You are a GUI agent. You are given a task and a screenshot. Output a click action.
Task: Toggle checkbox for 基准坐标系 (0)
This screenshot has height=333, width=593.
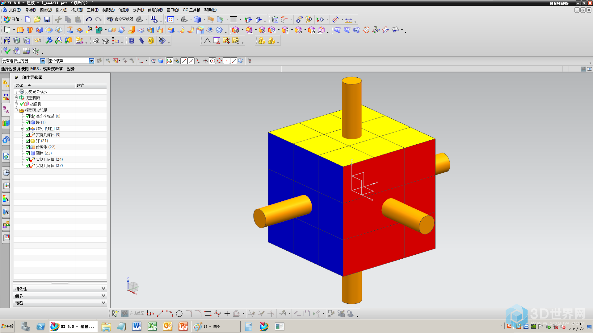(x=28, y=116)
